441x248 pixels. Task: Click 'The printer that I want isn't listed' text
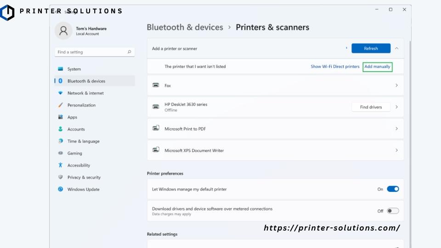195,67
